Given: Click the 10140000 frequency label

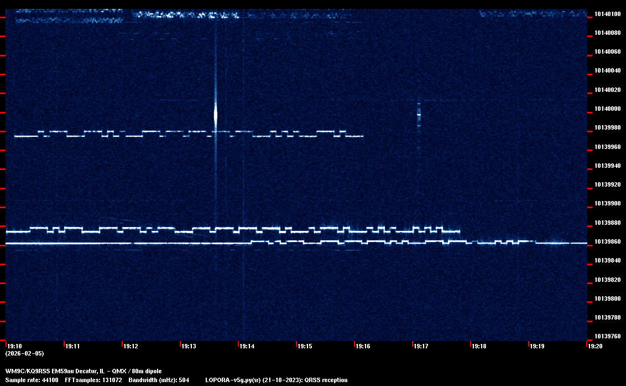Looking at the screenshot, I should (607, 109).
